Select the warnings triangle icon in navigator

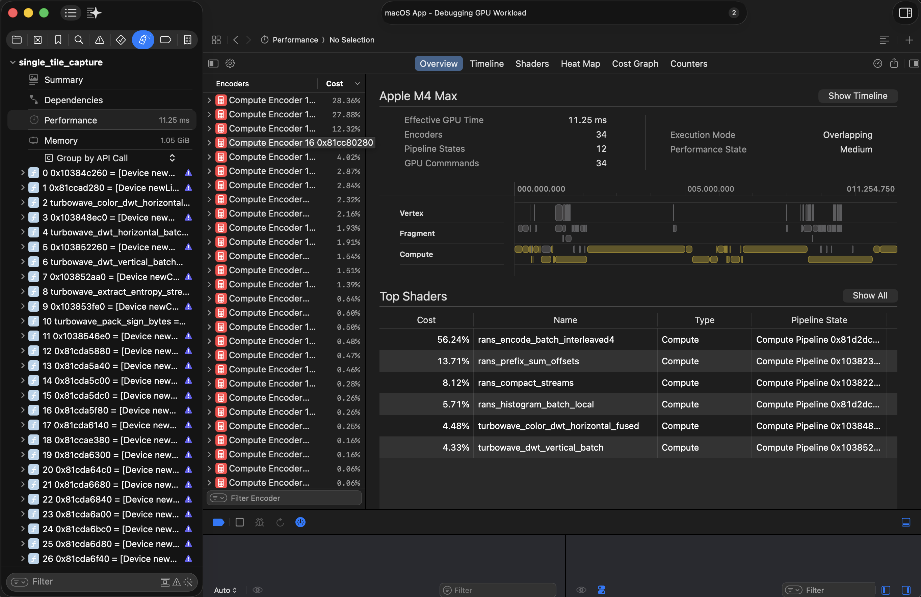tap(100, 39)
